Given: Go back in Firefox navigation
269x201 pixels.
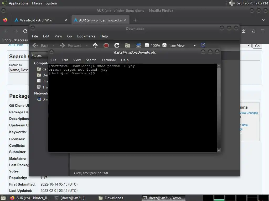Looking at the screenshot, I should (6, 31).
